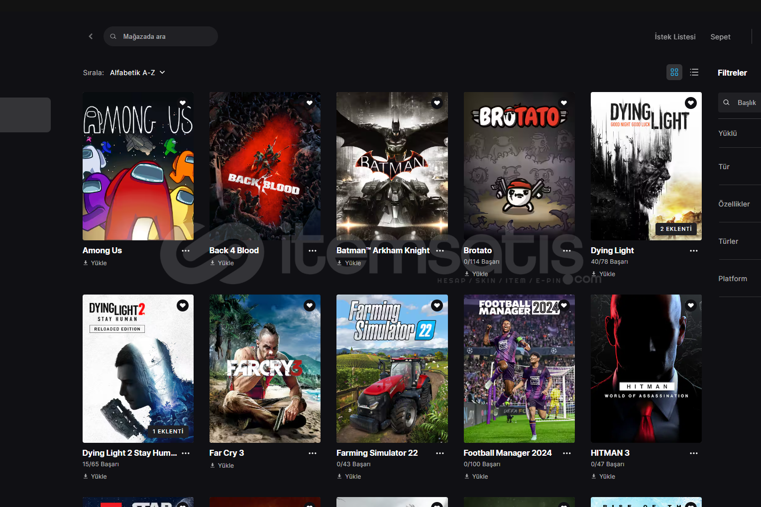Toggle favorite heart on Farming Simulator 22
Screen dimensions: 761x507
tap(437, 305)
